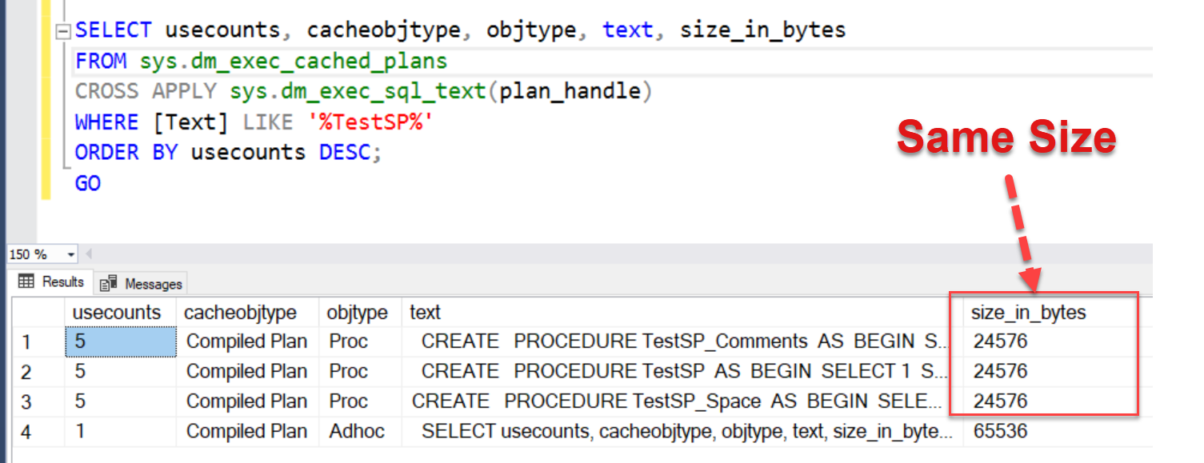The width and height of the screenshot is (1204, 463).
Task: Switch to the Results tab
Action: click(51, 282)
